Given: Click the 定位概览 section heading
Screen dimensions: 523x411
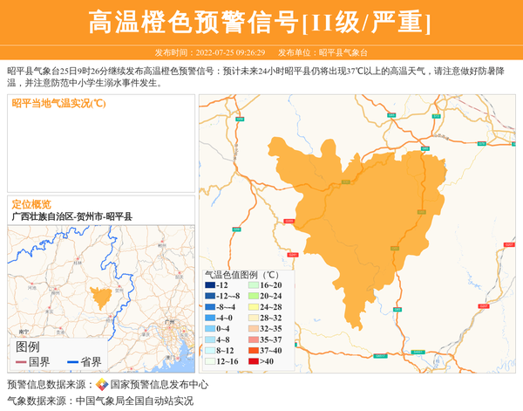Looking at the screenshot, I should (x=31, y=203).
